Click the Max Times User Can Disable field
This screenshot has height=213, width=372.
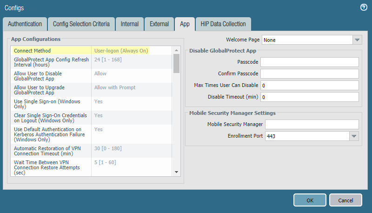click(x=310, y=85)
